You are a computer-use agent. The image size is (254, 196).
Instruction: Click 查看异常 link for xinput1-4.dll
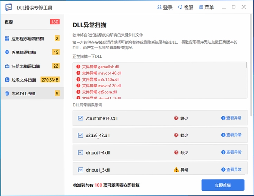234,152
